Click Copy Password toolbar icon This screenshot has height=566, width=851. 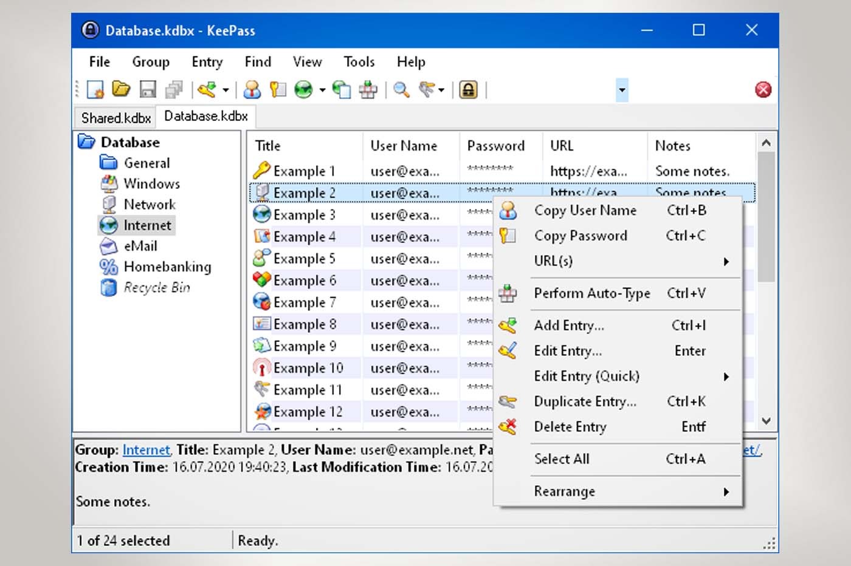(278, 90)
